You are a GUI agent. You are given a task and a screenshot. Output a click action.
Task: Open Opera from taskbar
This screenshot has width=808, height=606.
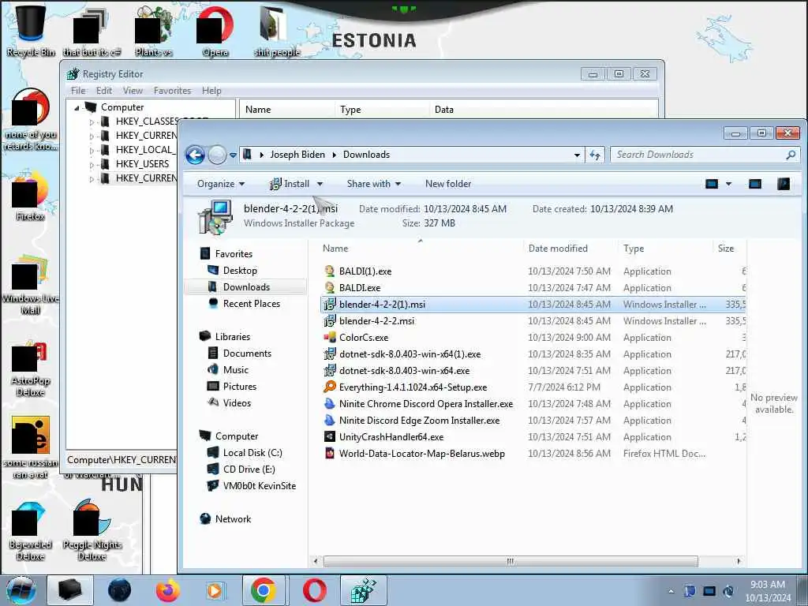314,590
